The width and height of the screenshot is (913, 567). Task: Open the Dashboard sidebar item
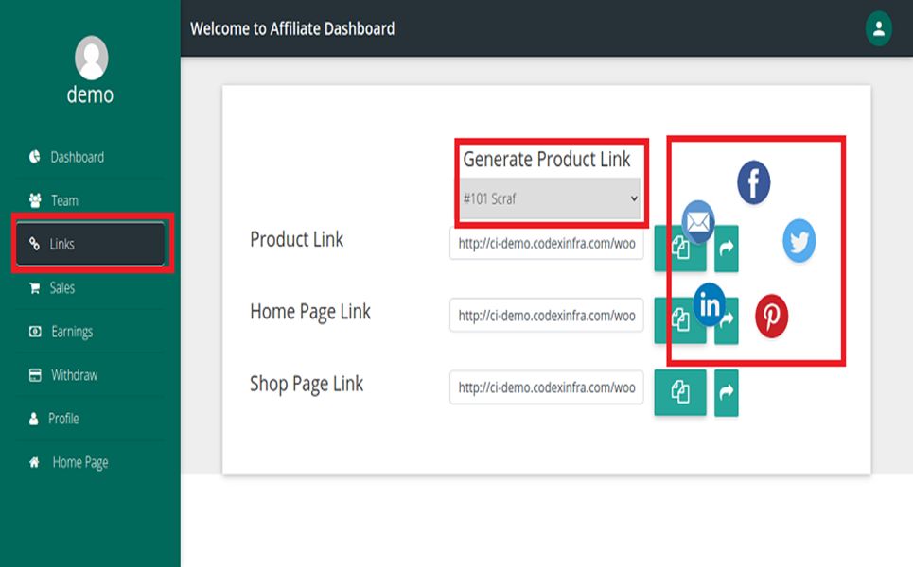click(90, 157)
